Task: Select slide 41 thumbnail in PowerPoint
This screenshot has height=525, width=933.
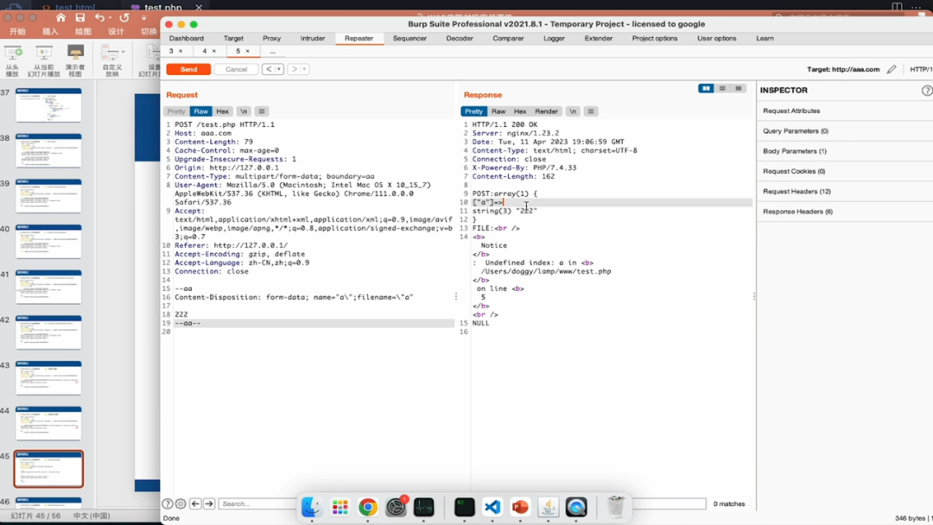Action: 48,287
